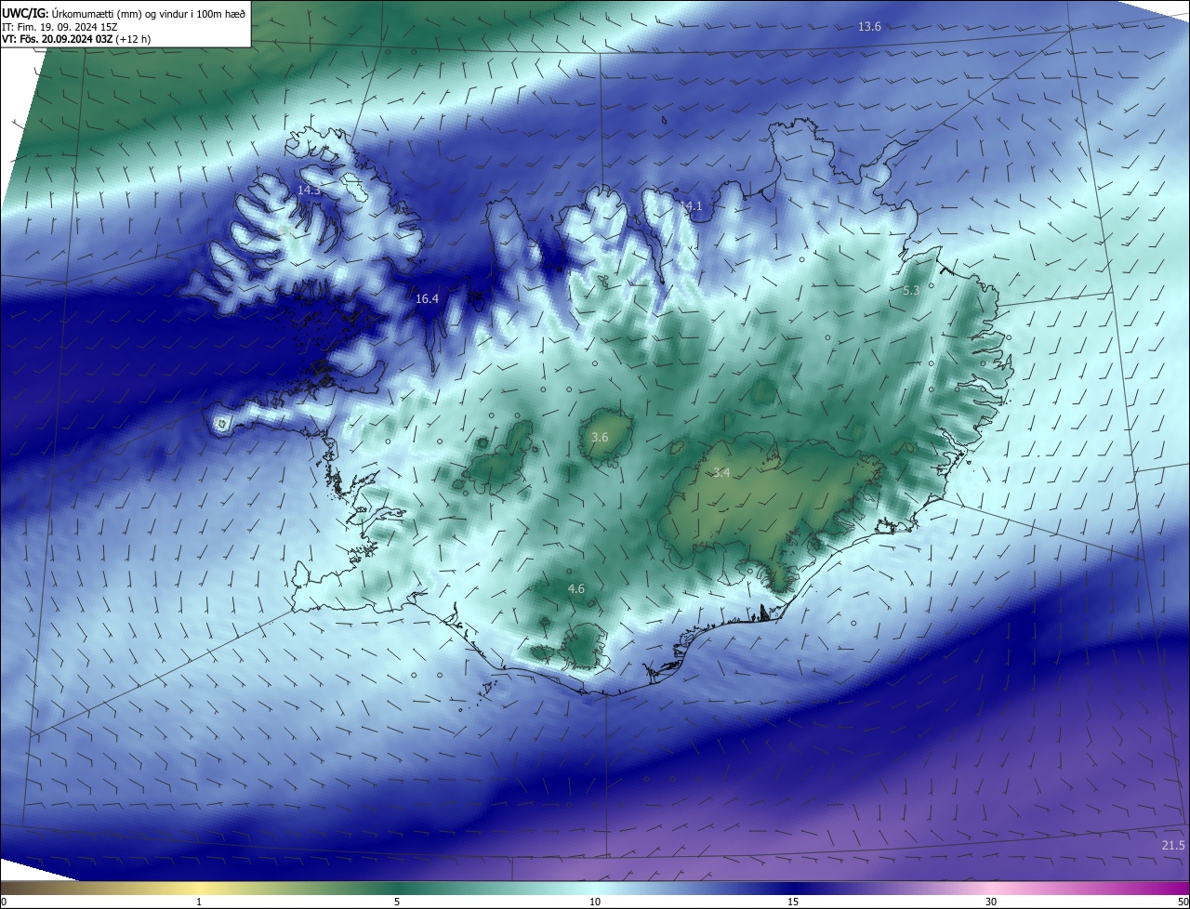This screenshot has height=909, width=1190.
Task: Click the colour scale tick label 15
Action: 793,902
